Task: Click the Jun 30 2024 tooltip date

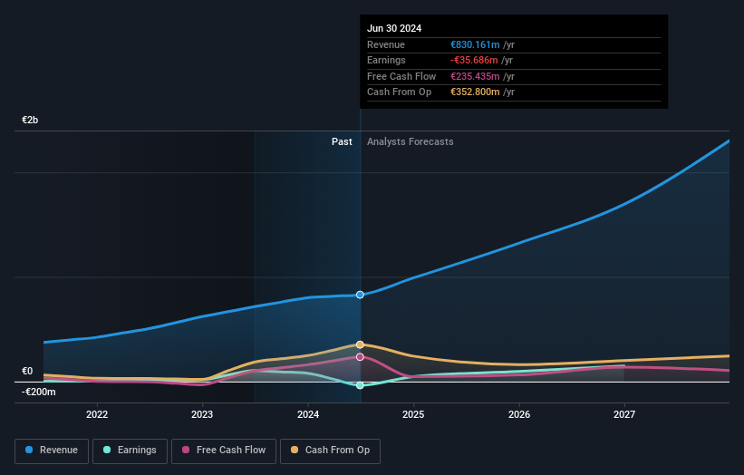Action: pos(394,28)
